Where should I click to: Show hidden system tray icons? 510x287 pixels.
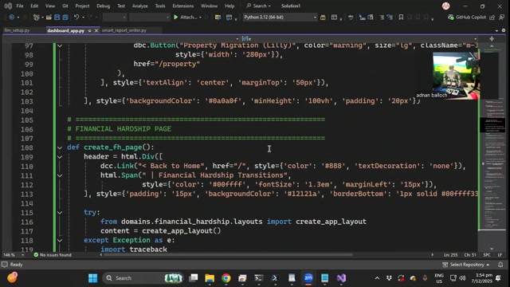coord(377,278)
